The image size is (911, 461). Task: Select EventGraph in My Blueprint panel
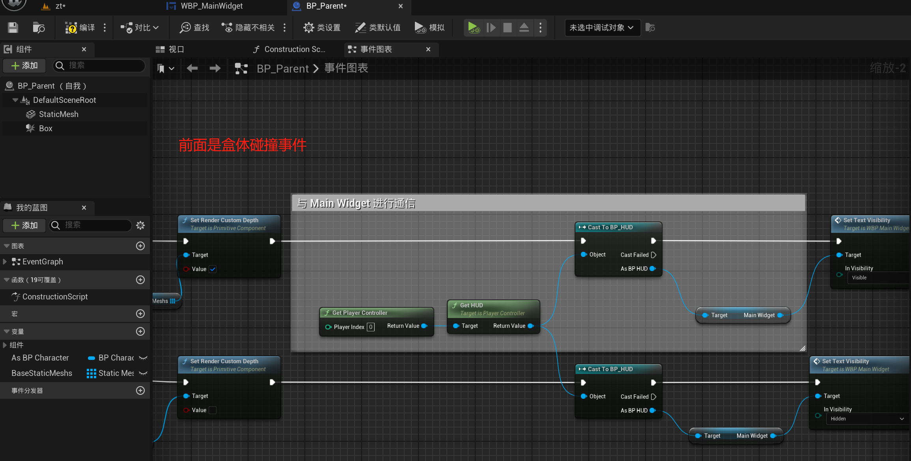point(42,261)
